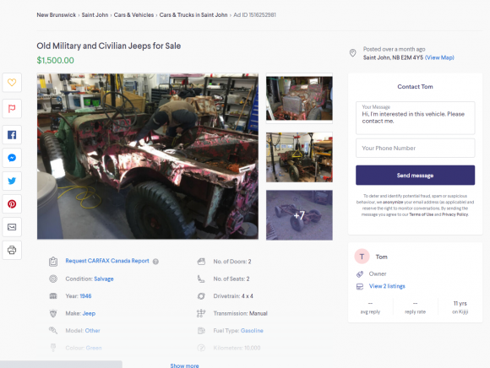
Task: Click the Jeep make link
Action: point(89,313)
